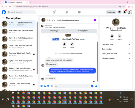
Task: Search in conversation using the magnifier icon
Action: [x=120, y=36]
